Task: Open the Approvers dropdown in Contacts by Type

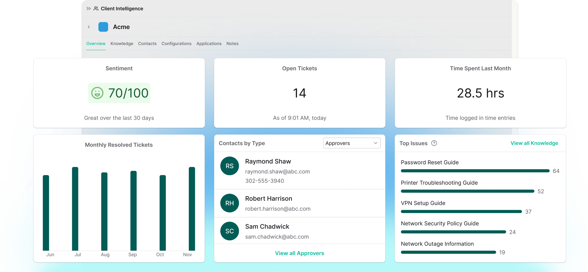Action: (351, 143)
